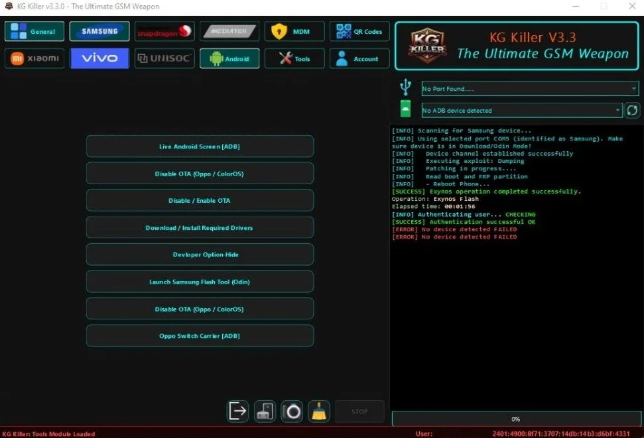
Task: Open the No Port Found dropdown
Action: (x=530, y=89)
